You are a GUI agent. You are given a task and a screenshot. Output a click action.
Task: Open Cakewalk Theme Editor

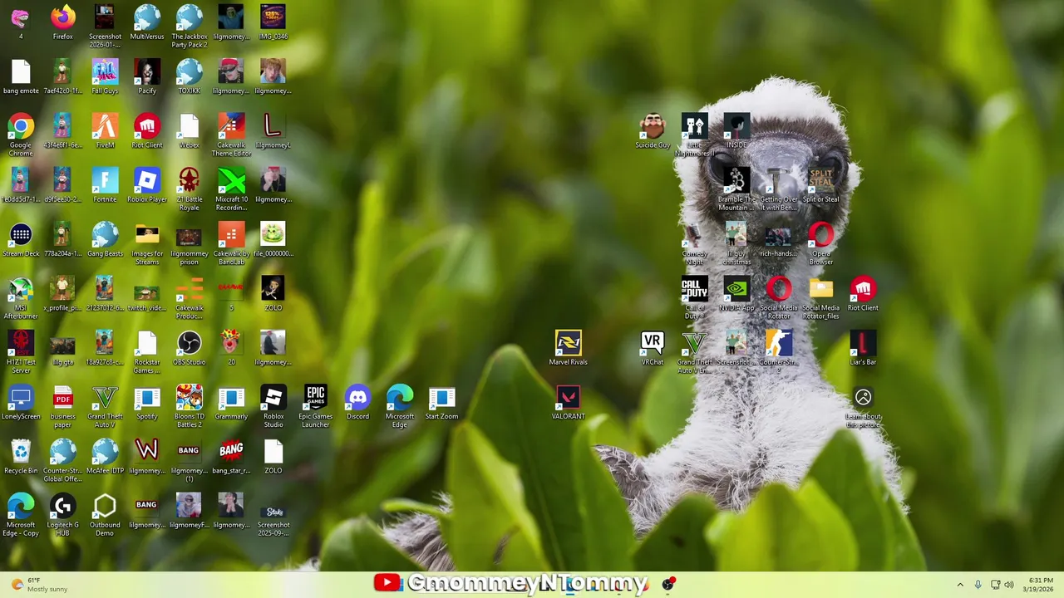(231, 135)
